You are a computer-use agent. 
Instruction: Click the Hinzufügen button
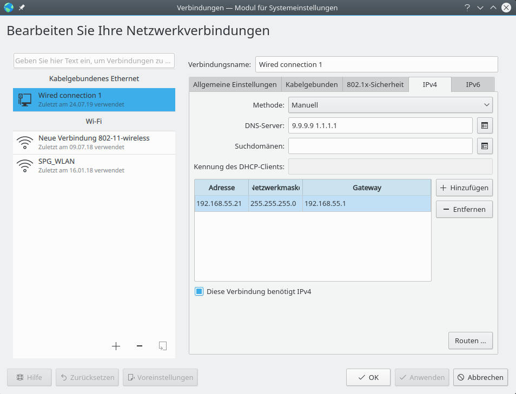tap(464, 188)
